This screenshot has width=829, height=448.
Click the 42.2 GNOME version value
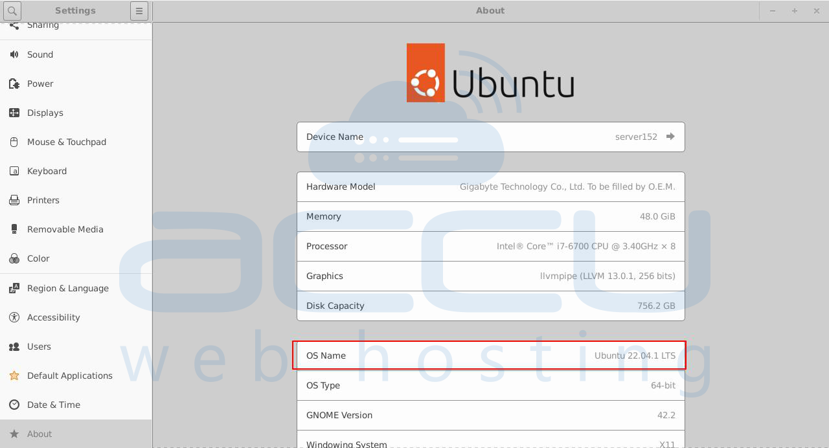[666, 415]
